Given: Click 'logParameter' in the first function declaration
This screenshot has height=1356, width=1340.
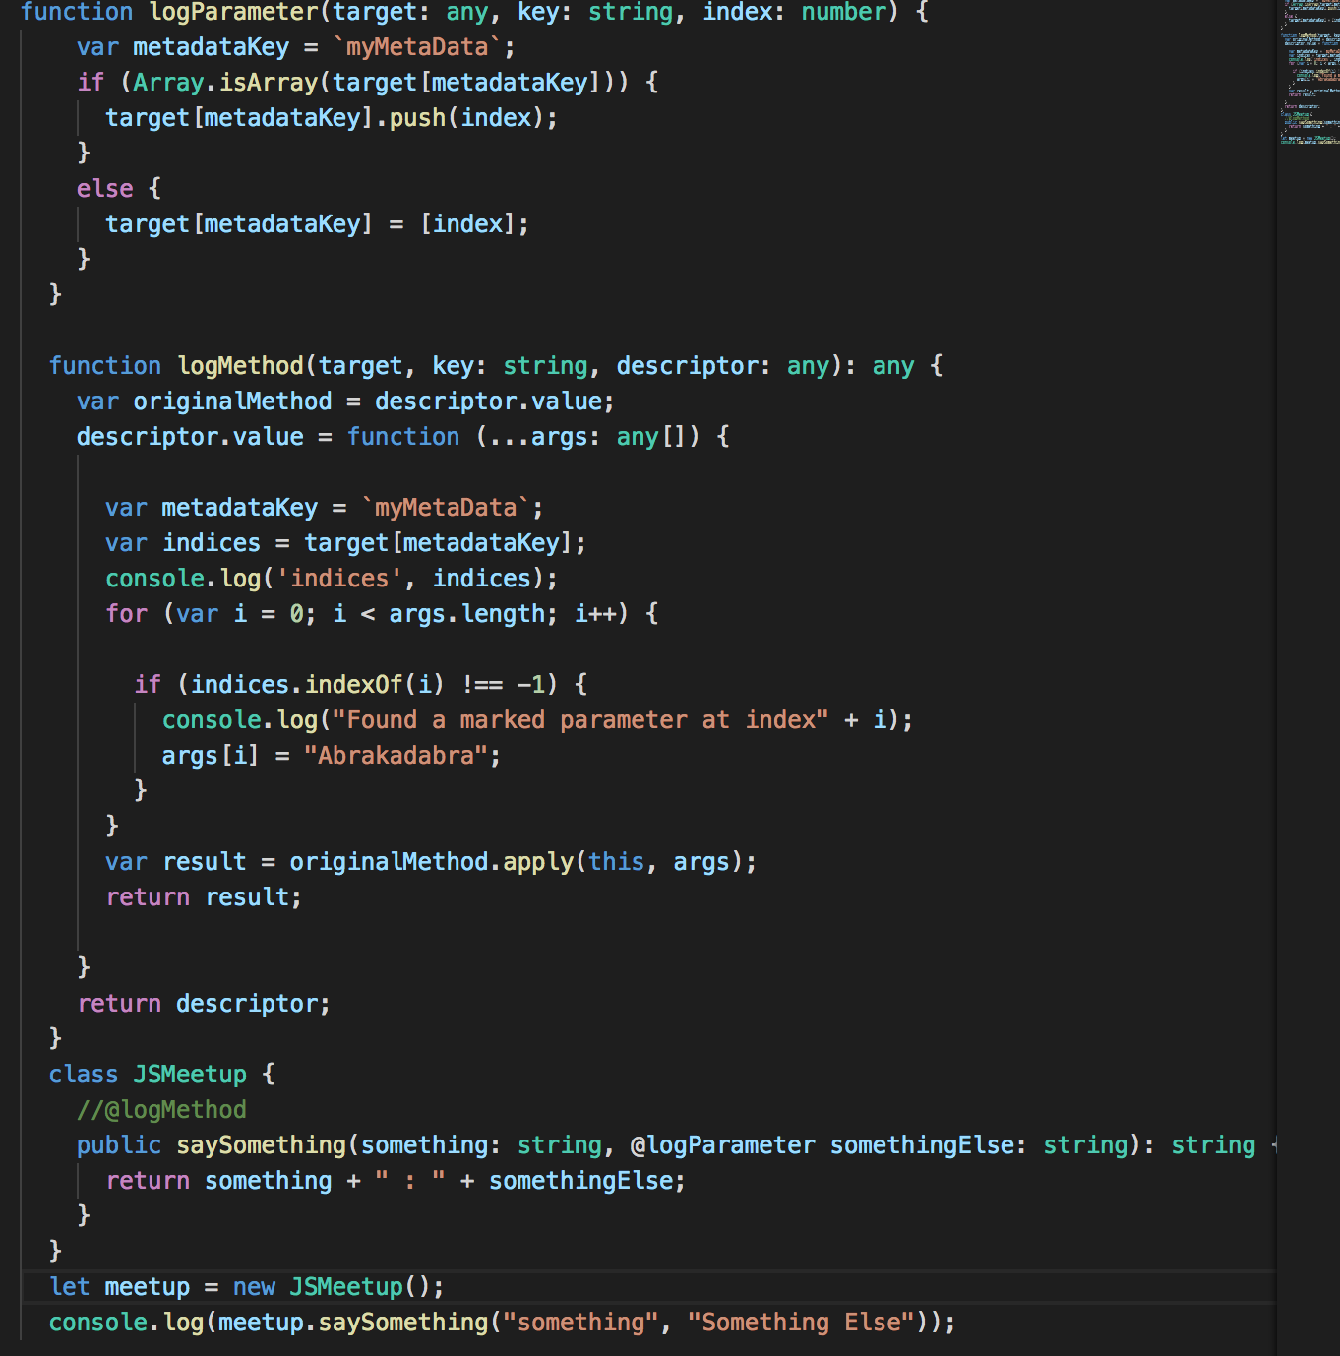Looking at the screenshot, I should pyautogui.click(x=234, y=12).
